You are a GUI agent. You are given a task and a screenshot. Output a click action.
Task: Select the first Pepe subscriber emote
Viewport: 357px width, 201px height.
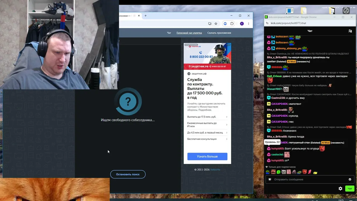coord(268,172)
